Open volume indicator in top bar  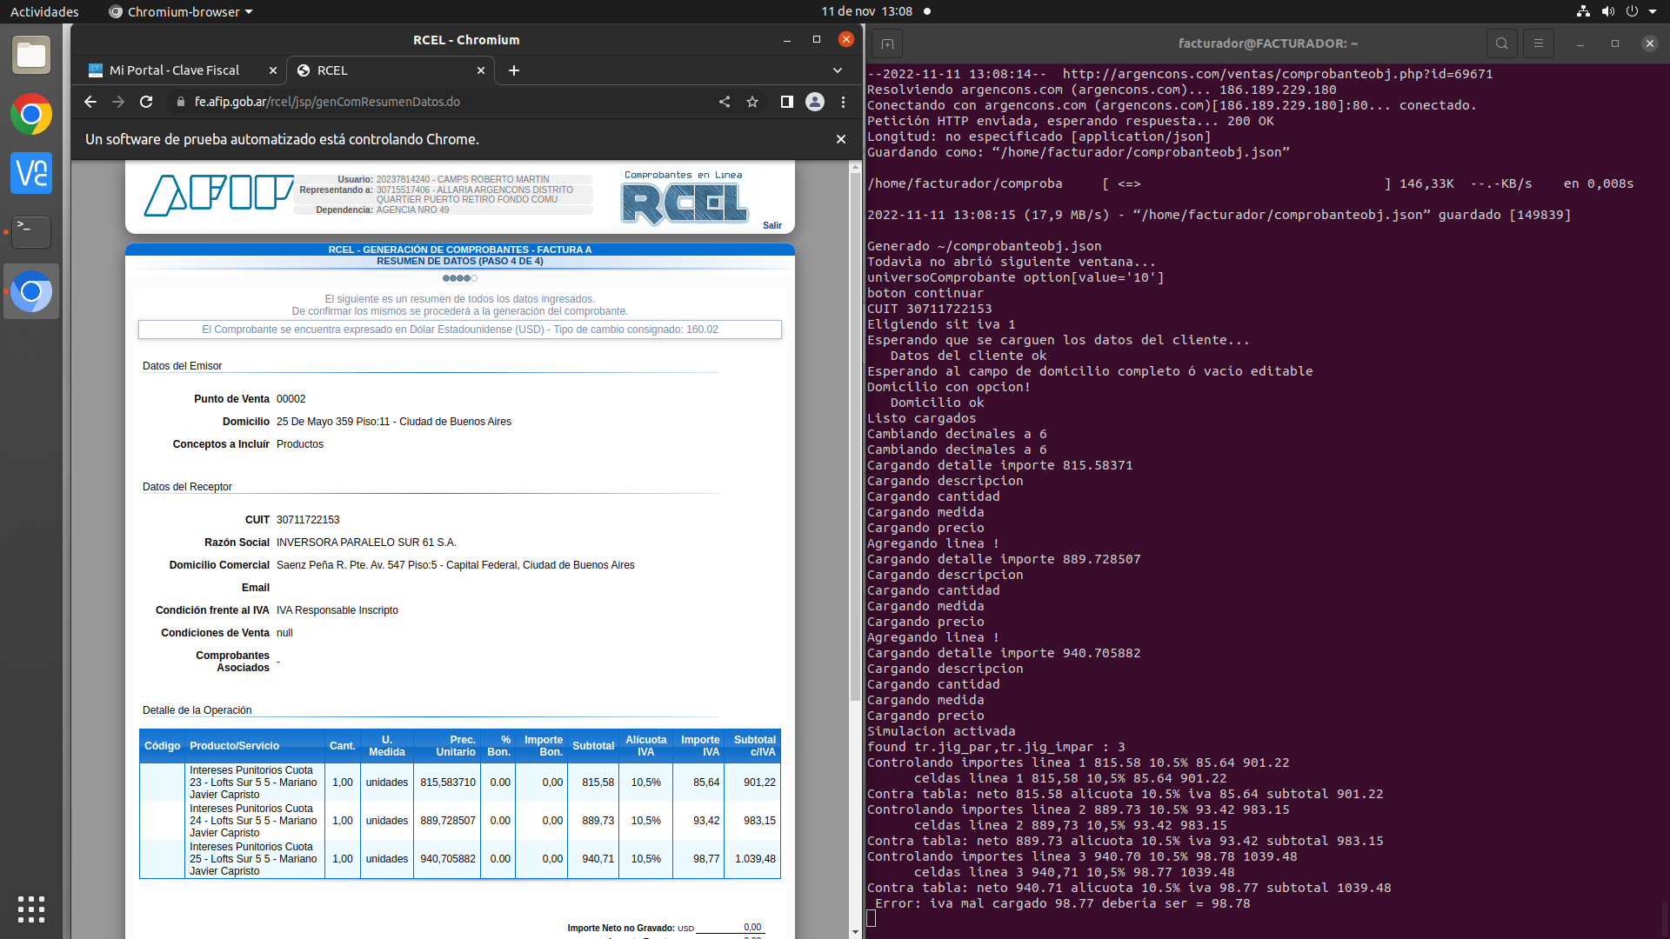(1607, 11)
